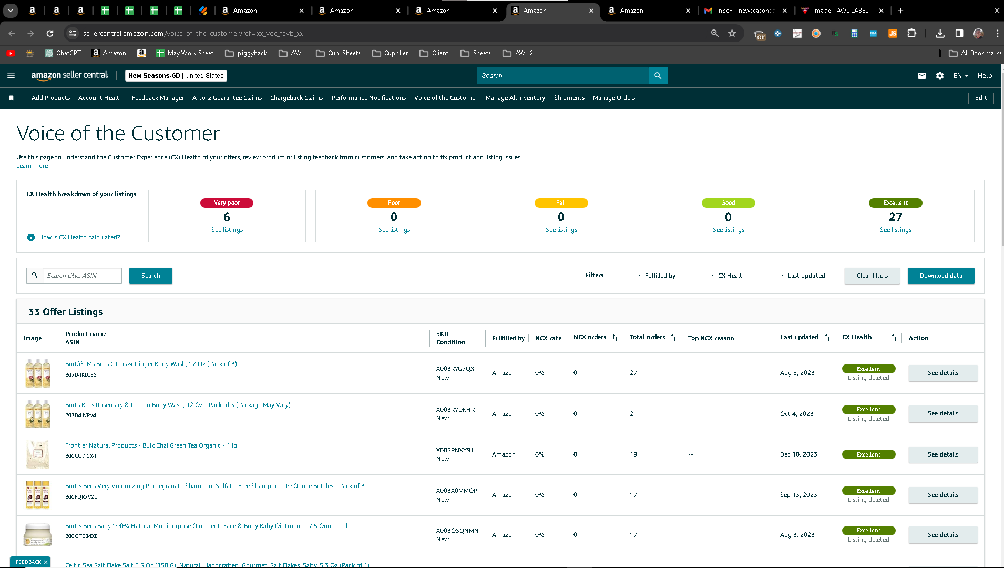
Task: Expand the CX Health filter dropdown
Action: point(727,276)
